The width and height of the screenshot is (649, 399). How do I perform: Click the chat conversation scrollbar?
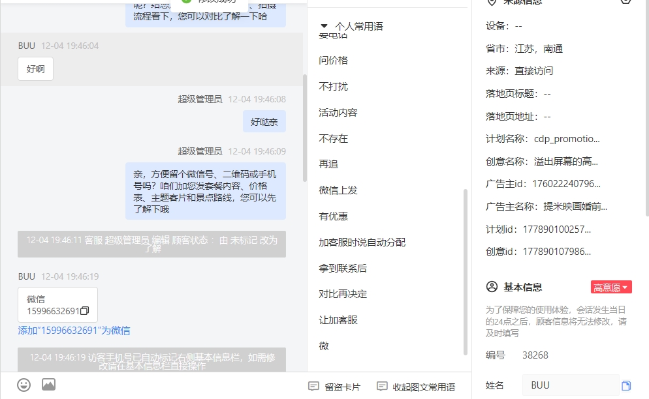coord(305,128)
